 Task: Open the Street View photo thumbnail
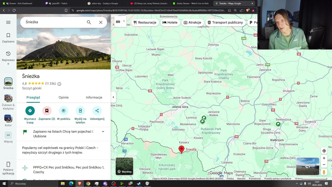308,166
